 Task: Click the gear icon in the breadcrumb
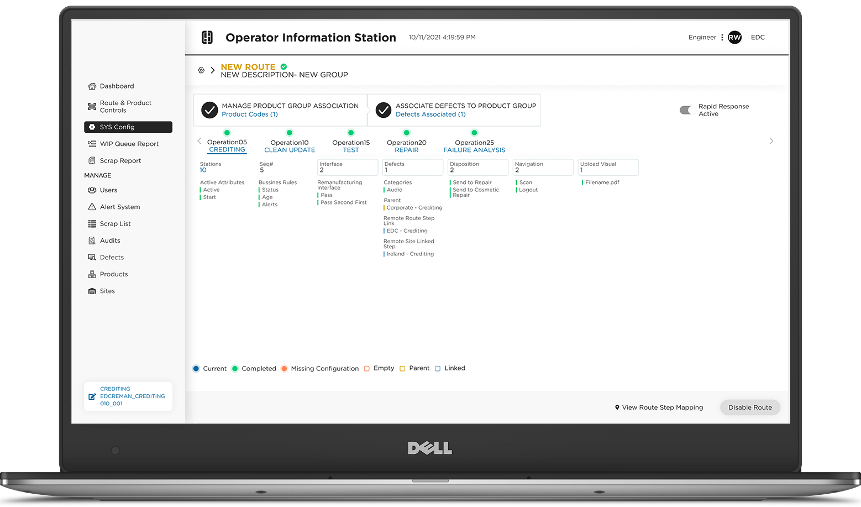[201, 70]
